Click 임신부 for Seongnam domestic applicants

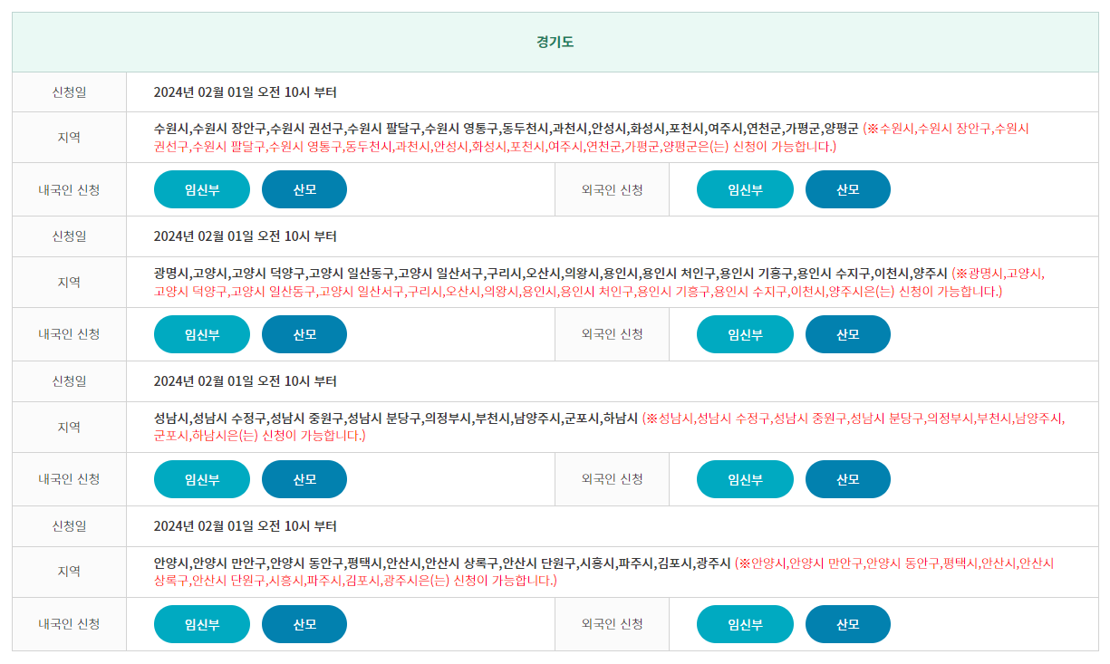pyautogui.click(x=201, y=478)
